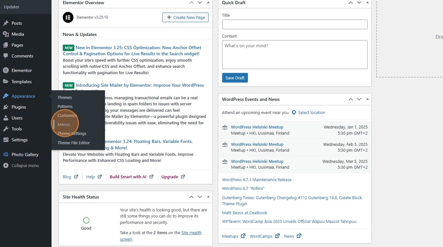Click Select location link

coord(312,112)
